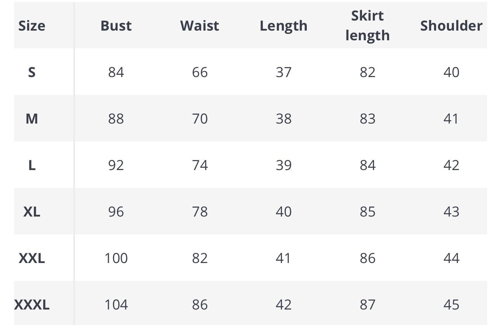Click the XL size row label
Image resolution: width=501 pixels, height=325 pixels.
coord(32,212)
